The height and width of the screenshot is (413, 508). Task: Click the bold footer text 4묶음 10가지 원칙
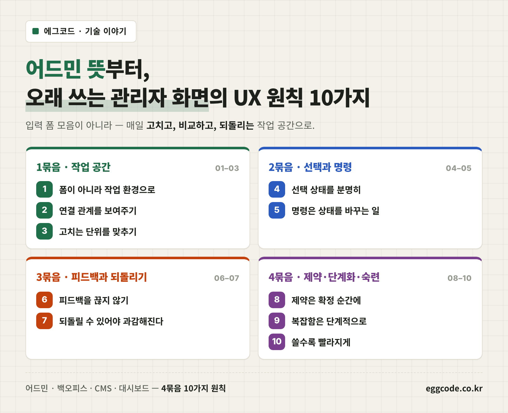point(193,388)
